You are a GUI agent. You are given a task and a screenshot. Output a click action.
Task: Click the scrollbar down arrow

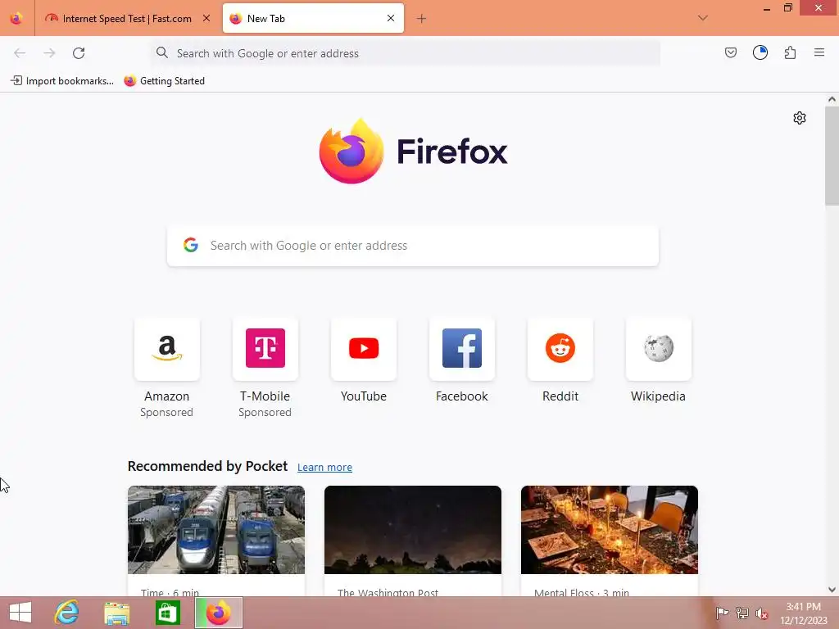click(x=832, y=590)
